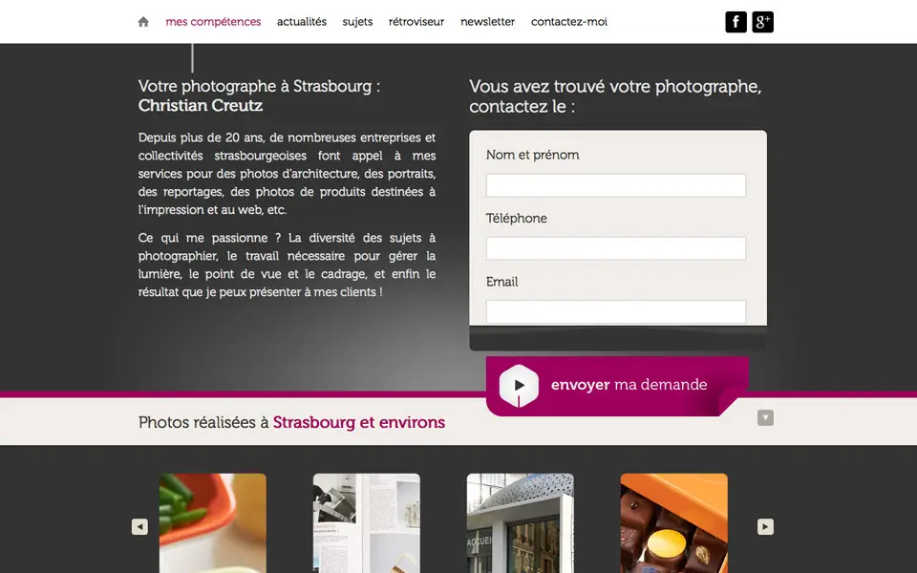Open the Google Plus icon
The width and height of the screenshot is (917, 573).
(762, 22)
